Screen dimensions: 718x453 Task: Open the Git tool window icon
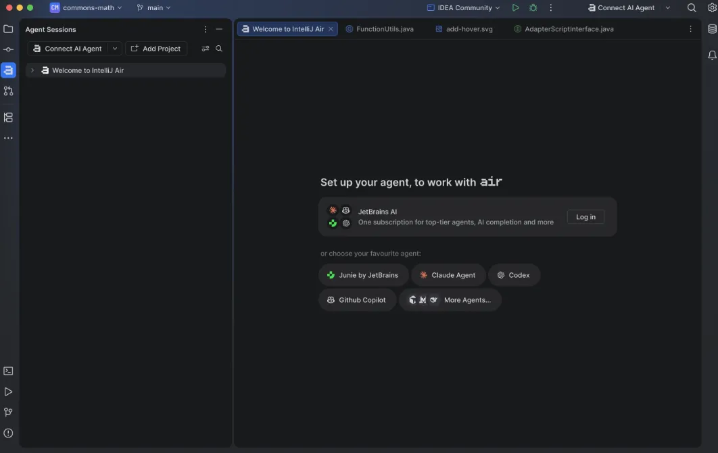pos(8,412)
